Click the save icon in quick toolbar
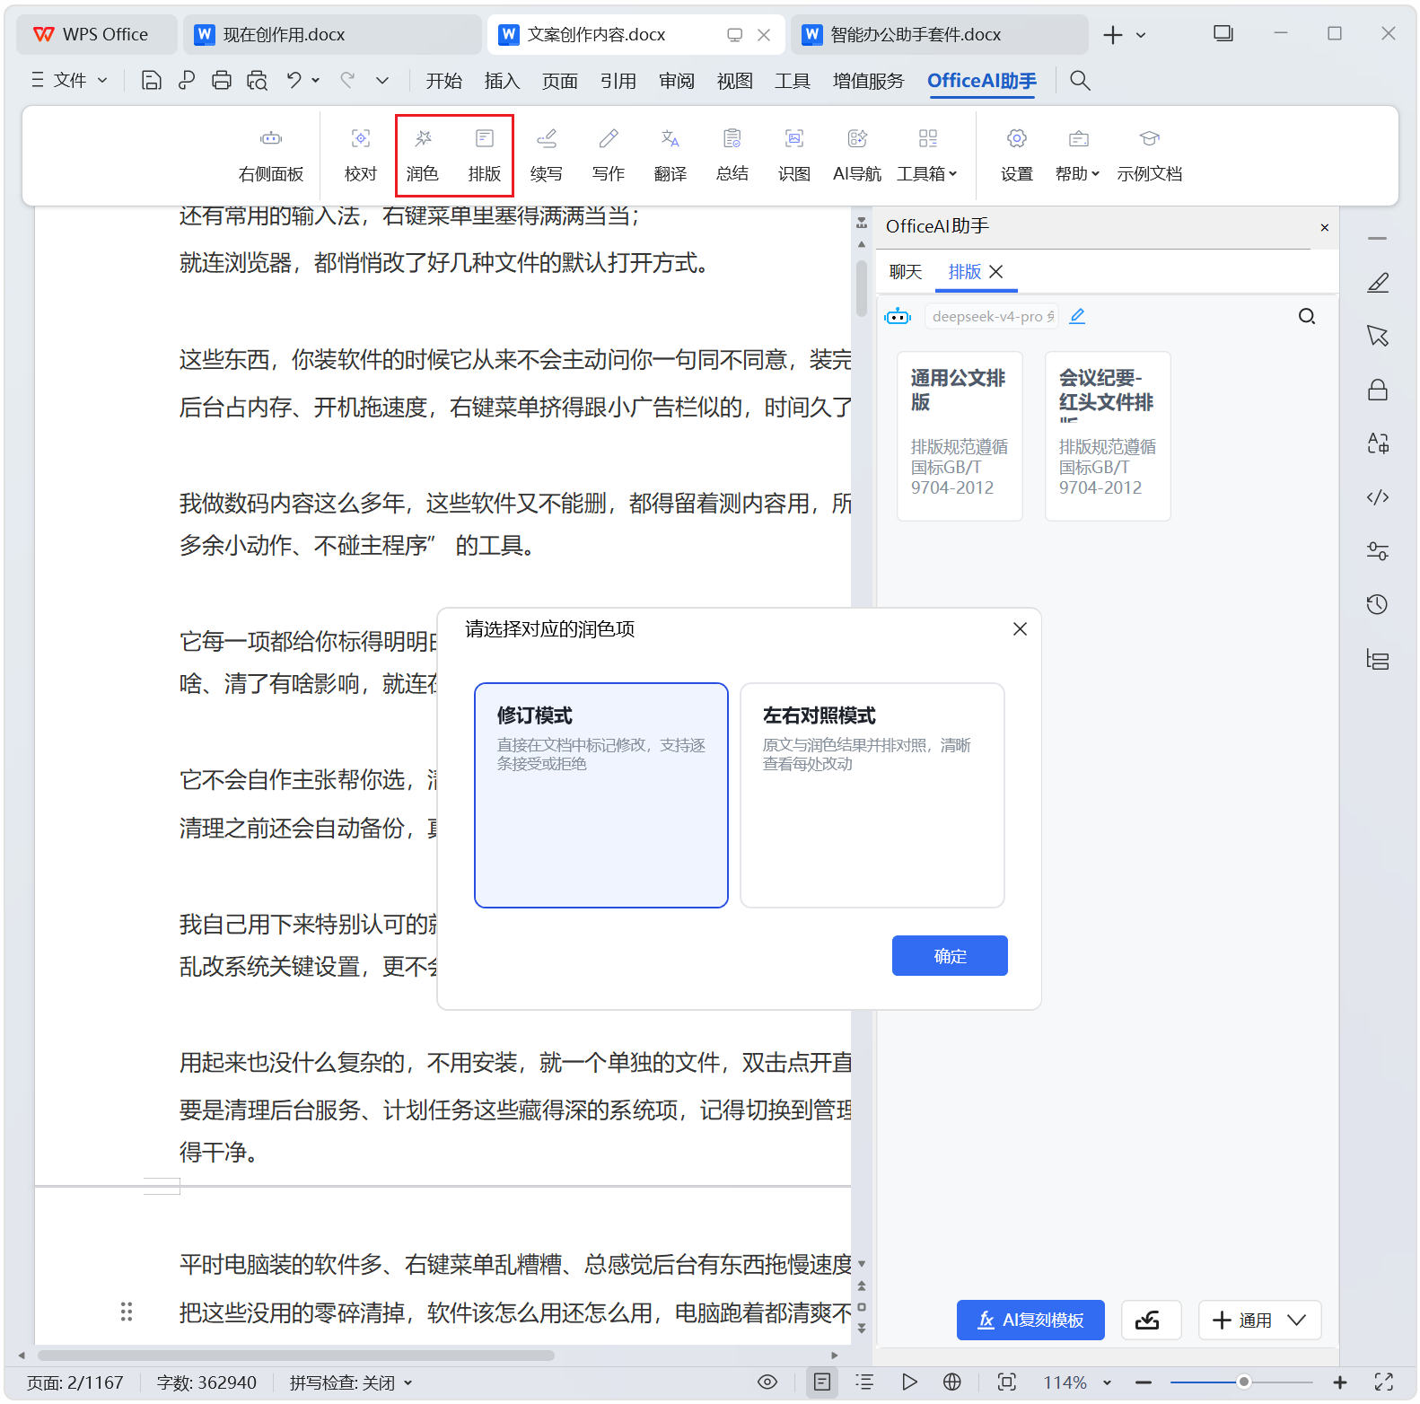This screenshot has width=1420, height=1404. click(x=152, y=81)
